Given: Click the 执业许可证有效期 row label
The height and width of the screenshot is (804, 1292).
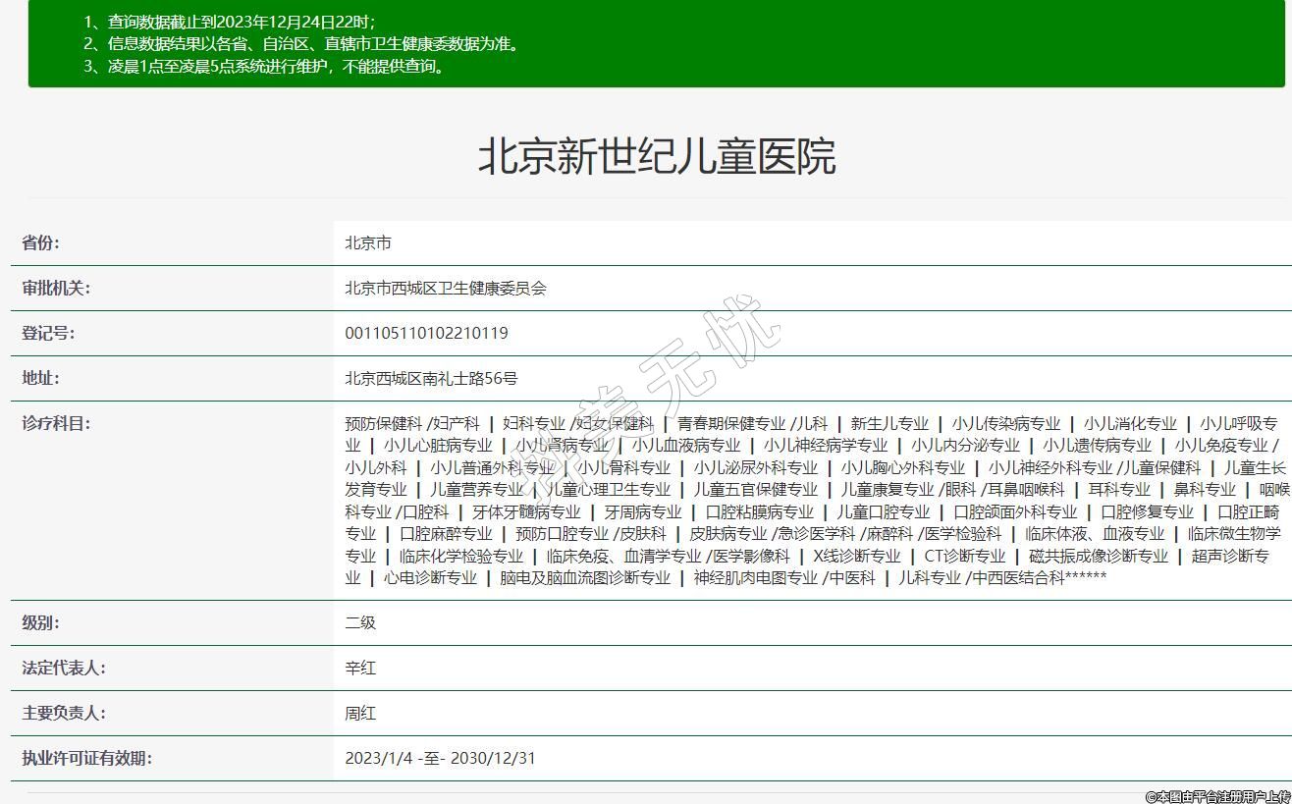Looking at the screenshot, I should [86, 759].
